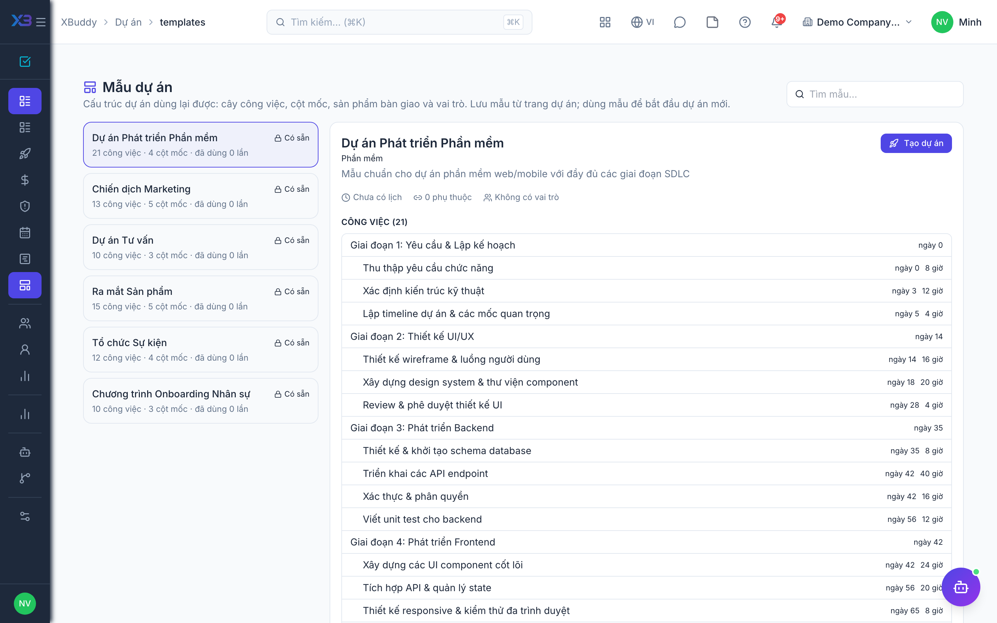997x623 pixels.
Task: Go to XBuddy breadcrumb
Action: click(x=79, y=22)
